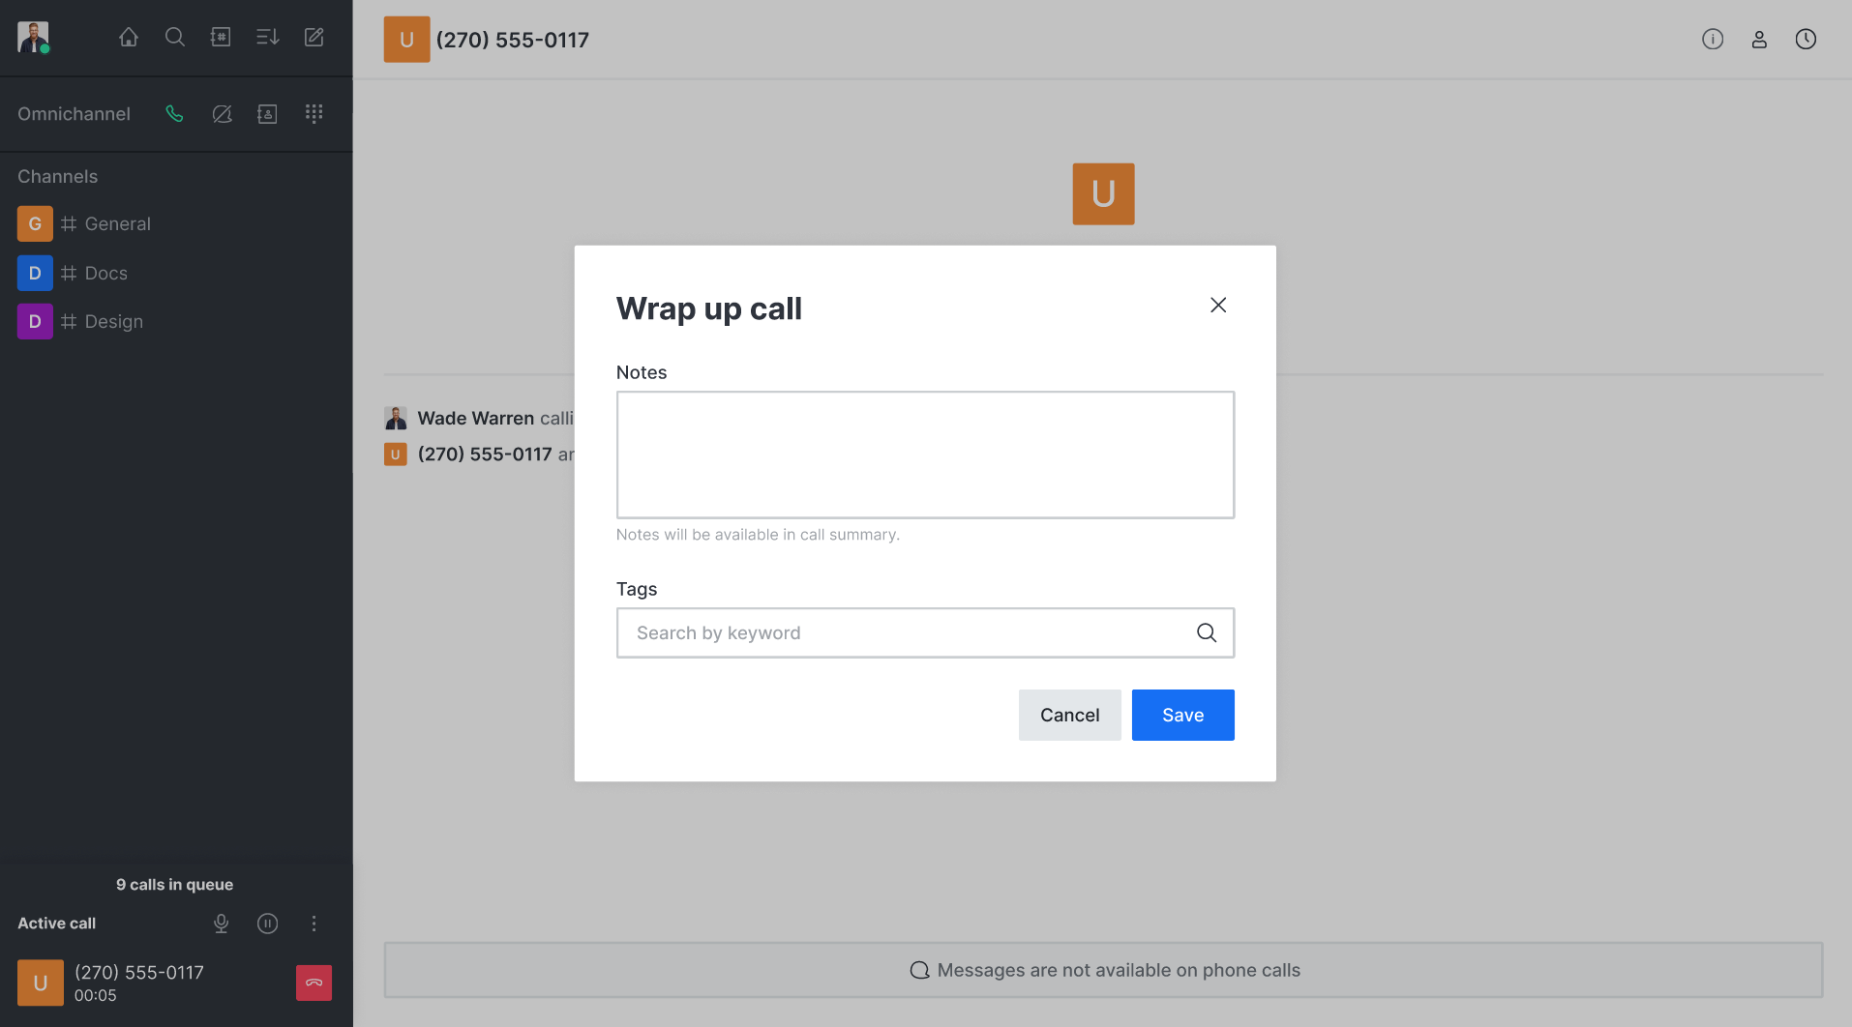Open active call more options menu

[314, 924]
